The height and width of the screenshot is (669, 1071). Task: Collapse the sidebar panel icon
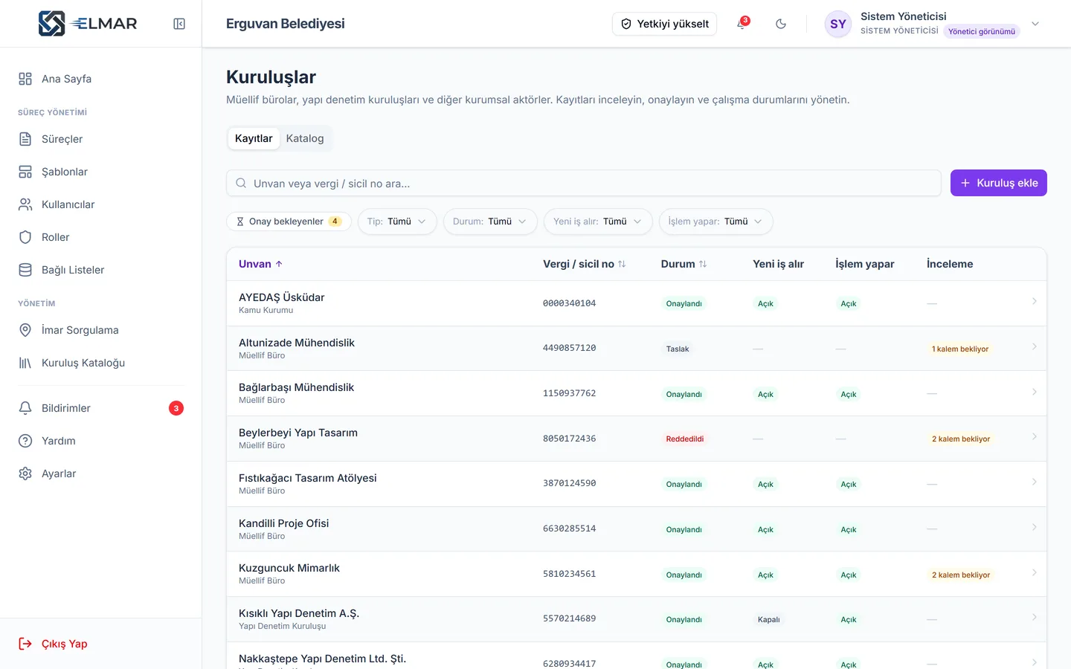point(179,24)
